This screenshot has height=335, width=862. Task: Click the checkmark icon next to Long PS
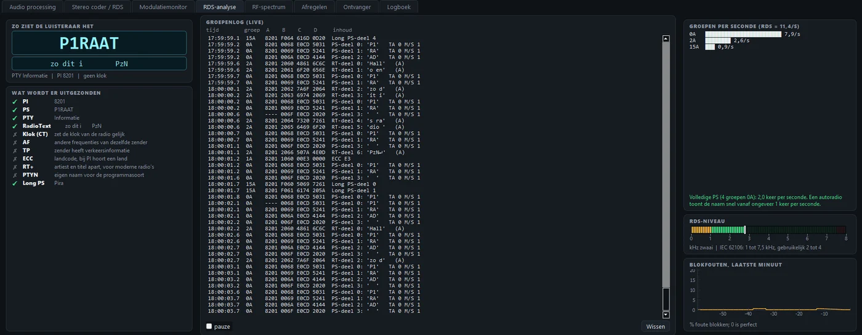click(x=15, y=183)
